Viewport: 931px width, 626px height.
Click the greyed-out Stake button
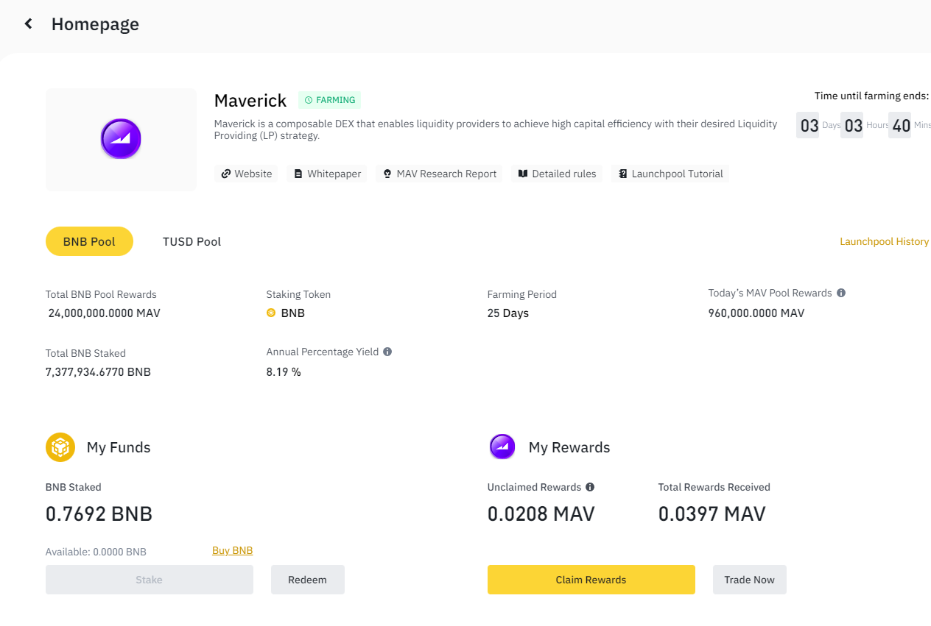[x=150, y=580]
